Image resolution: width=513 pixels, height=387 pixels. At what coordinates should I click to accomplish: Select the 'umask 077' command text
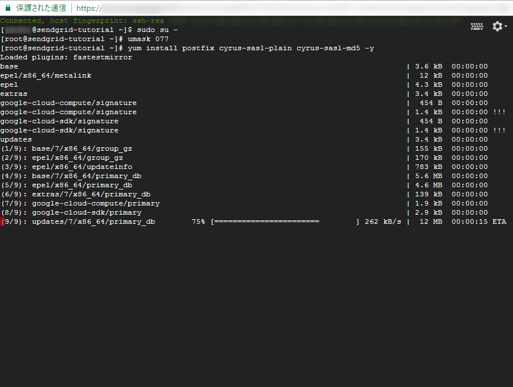(148, 39)
